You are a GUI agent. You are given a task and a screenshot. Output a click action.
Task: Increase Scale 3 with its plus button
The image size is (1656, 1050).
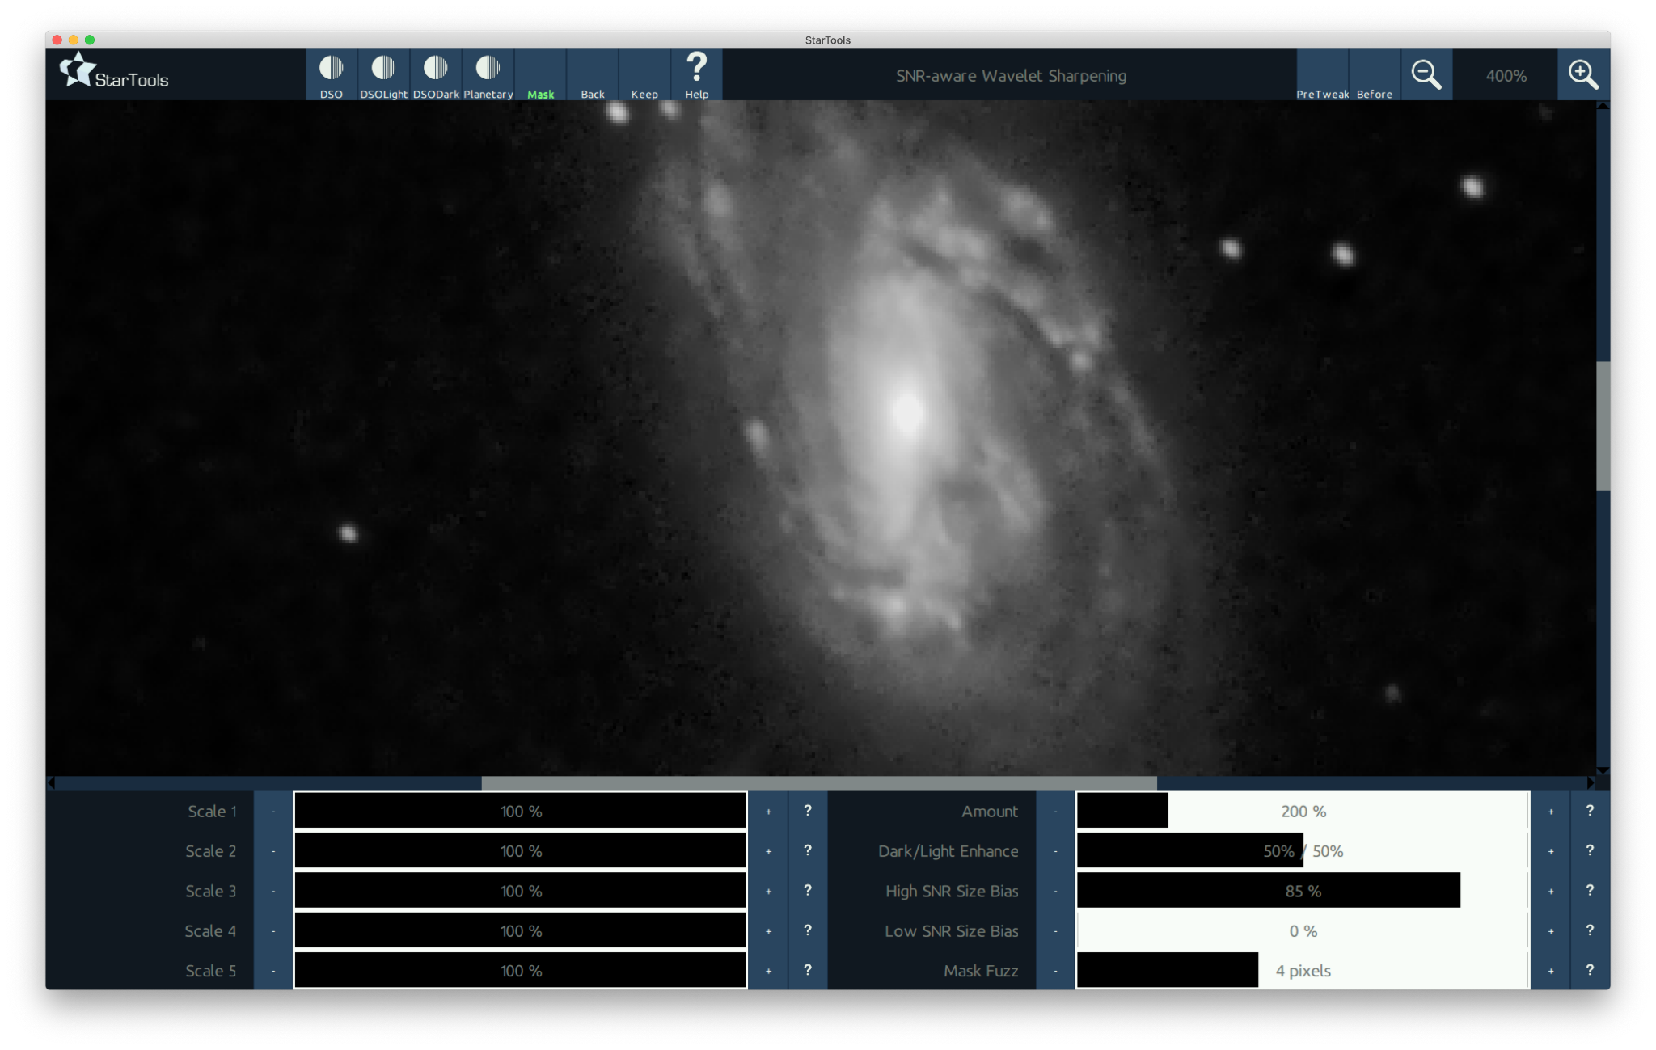(768, 891)
